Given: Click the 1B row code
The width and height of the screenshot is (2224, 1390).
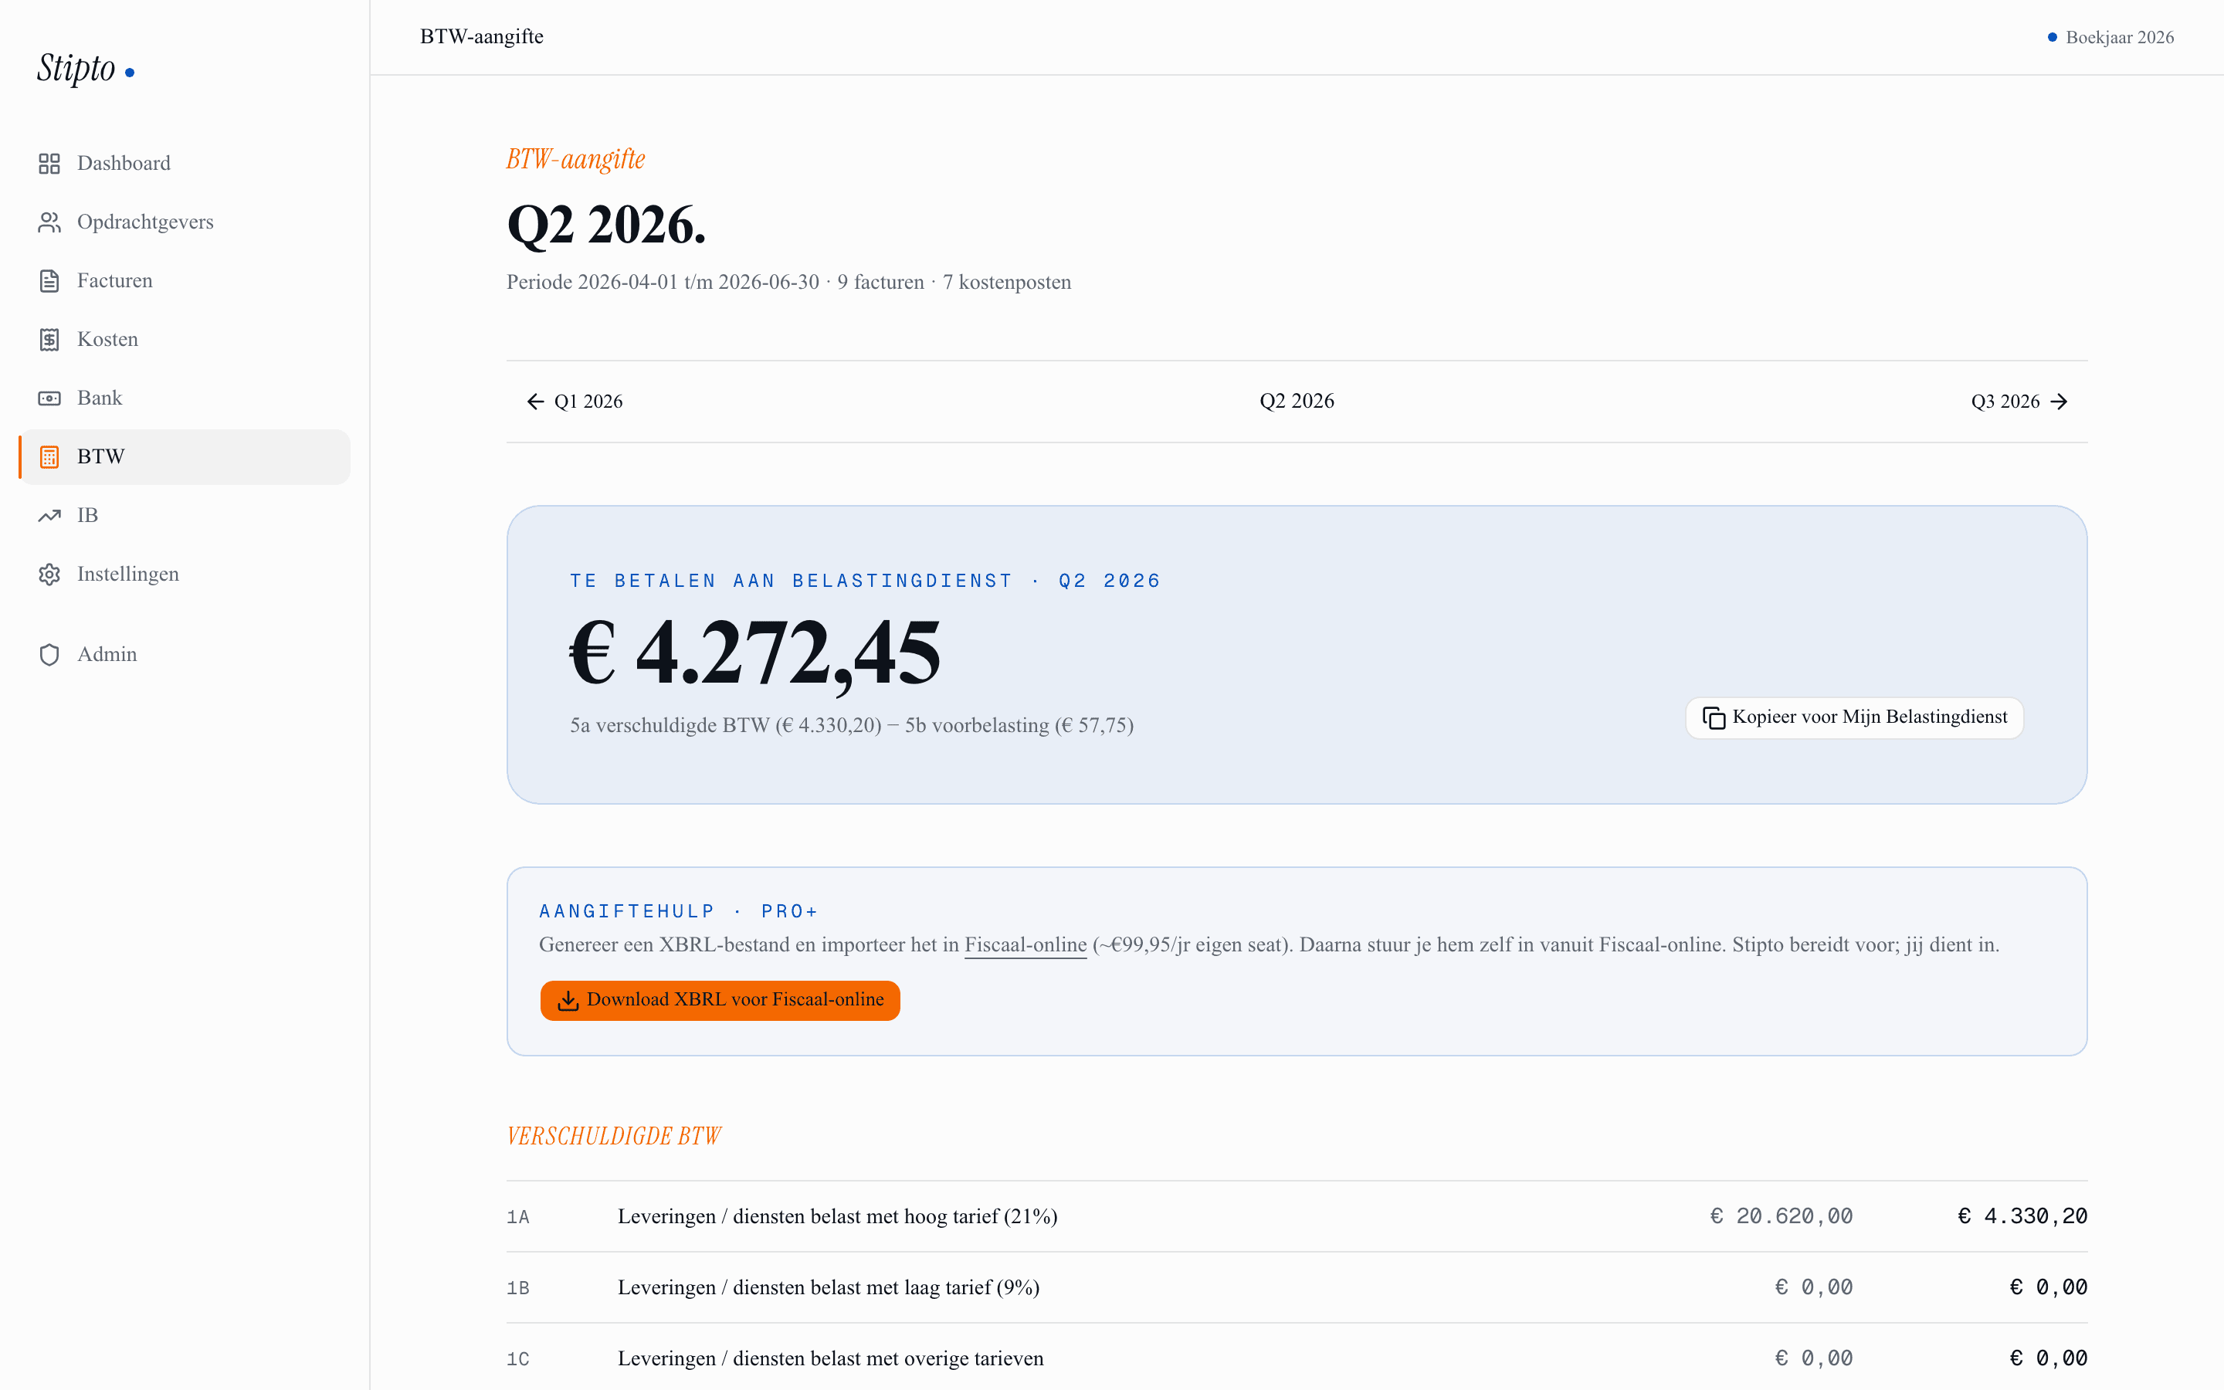Looking at the screenshot, I should tap(518, 1288).
